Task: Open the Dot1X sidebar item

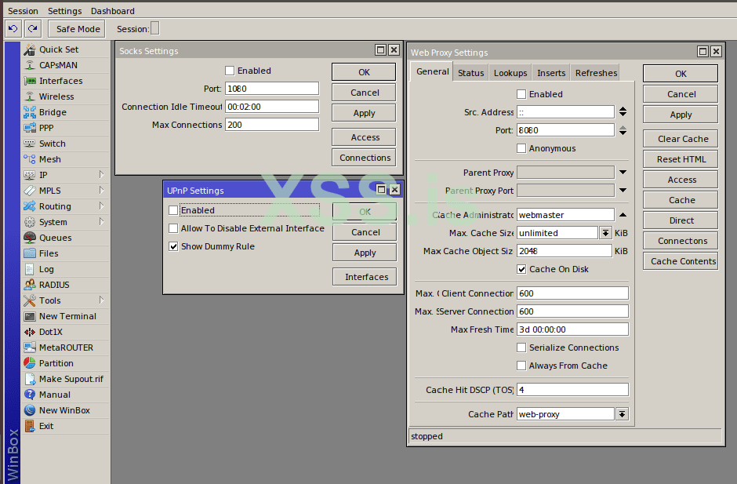Action: tap(66, 332)
